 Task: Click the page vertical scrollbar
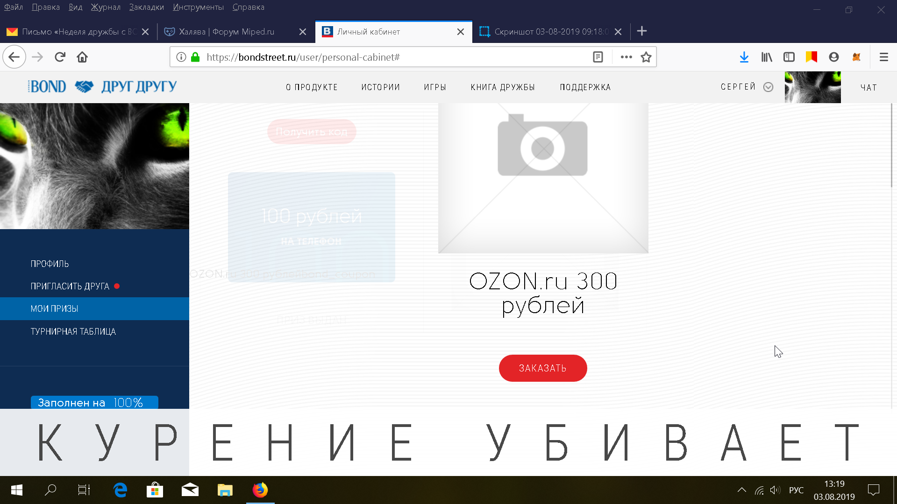click(891, 146)
